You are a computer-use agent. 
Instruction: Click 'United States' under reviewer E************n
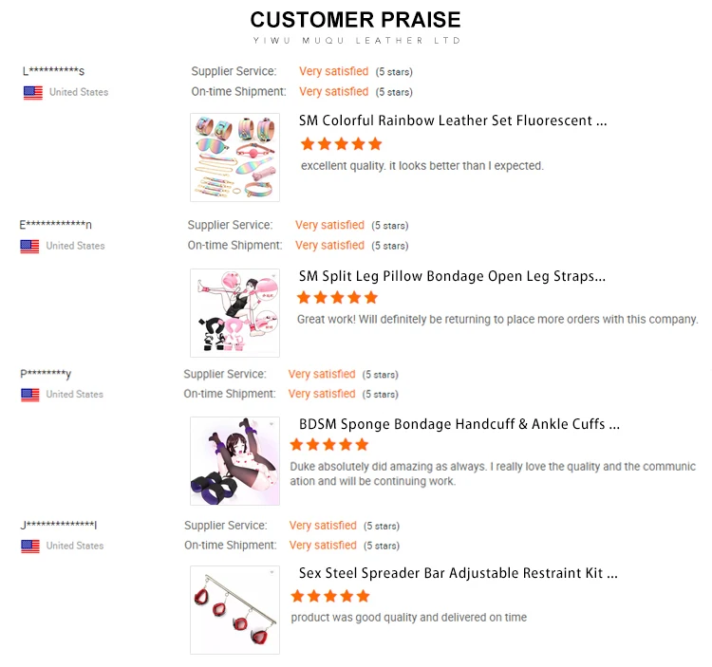(75, 246)
